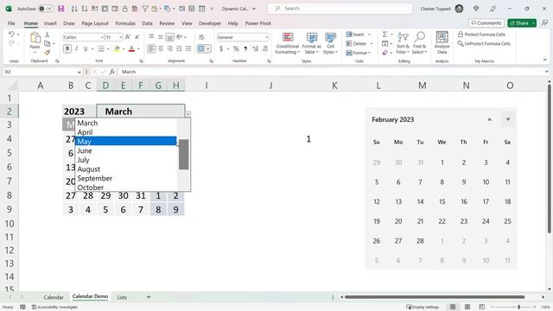
Task: Open the font size dropdown
Action: coord(120,37)
